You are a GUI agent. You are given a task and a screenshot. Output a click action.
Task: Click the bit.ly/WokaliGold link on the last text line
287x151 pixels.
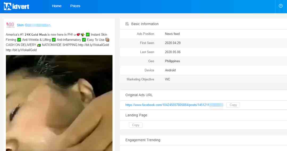pos(21,50)
